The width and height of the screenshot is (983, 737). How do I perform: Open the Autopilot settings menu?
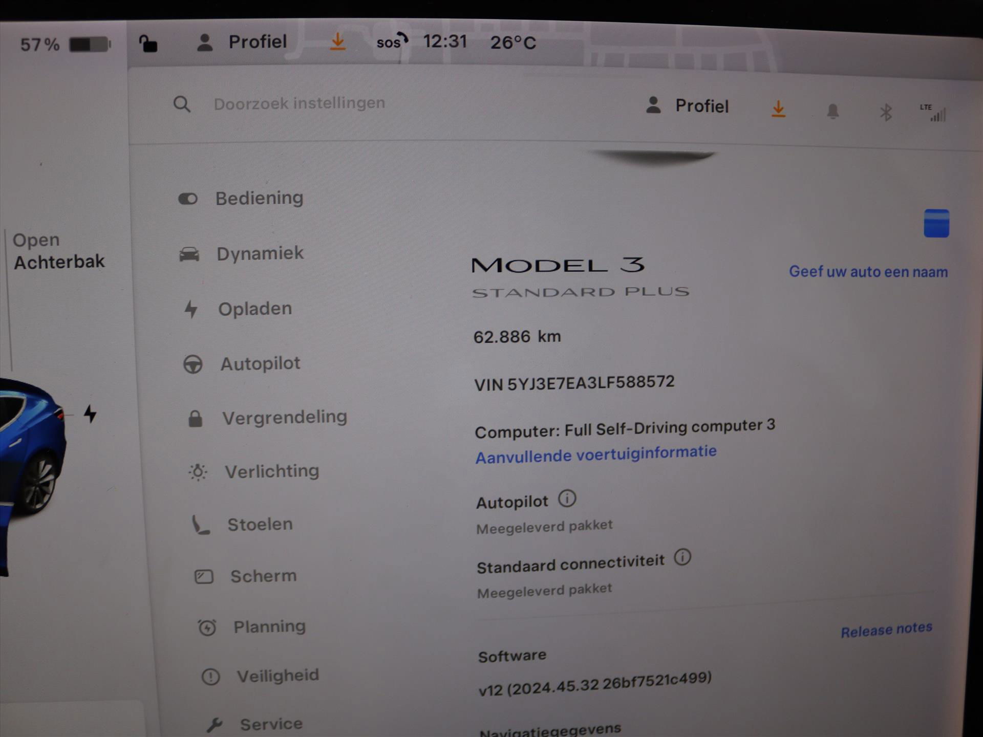(242, 364)
